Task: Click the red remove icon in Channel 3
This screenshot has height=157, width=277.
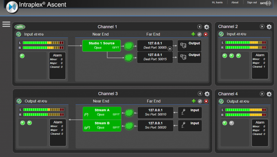Action: coord(206,101)
